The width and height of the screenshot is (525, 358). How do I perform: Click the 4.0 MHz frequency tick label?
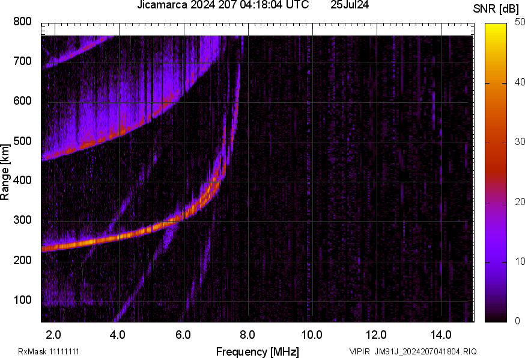pyautogui.click(x=118, y=335)
